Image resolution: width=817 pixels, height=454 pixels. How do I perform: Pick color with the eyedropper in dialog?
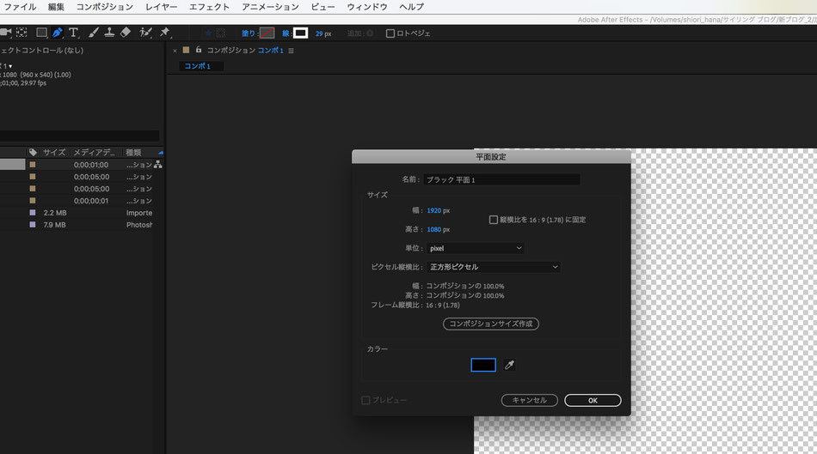pyautogui.click(x=510, y=365)
